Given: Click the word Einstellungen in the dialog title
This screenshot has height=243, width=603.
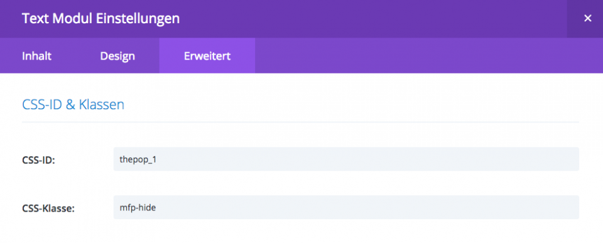Looking at the screenshot, I should tap(138, 19).
